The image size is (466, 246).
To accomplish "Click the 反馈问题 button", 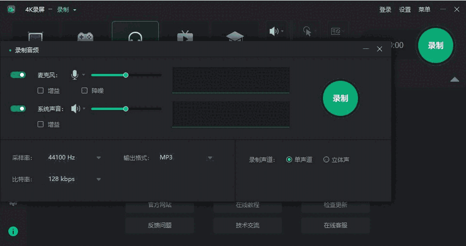I will [160, 225].
